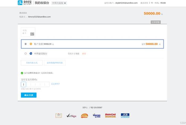Select the account balance radio button

coord(26,44)
